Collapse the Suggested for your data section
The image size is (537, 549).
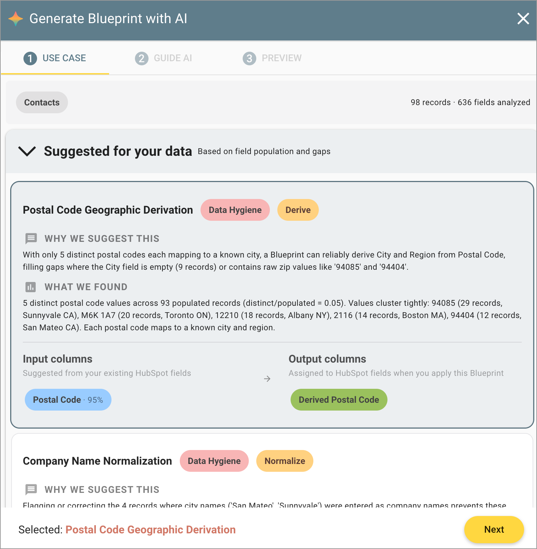tap(27, 151)
